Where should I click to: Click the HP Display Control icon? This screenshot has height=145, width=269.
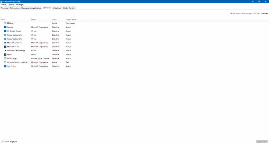click(5, 31)
